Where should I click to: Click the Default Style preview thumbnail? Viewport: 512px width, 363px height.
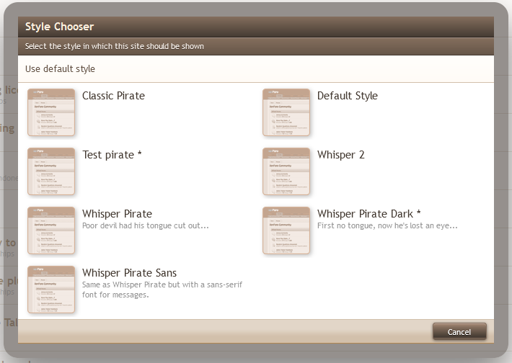pyautogui.click(x=286, y=112)
